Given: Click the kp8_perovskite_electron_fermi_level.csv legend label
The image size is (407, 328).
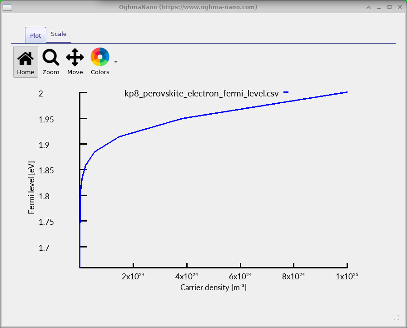Looking at the screenshot, I should (x=201, y=94).
